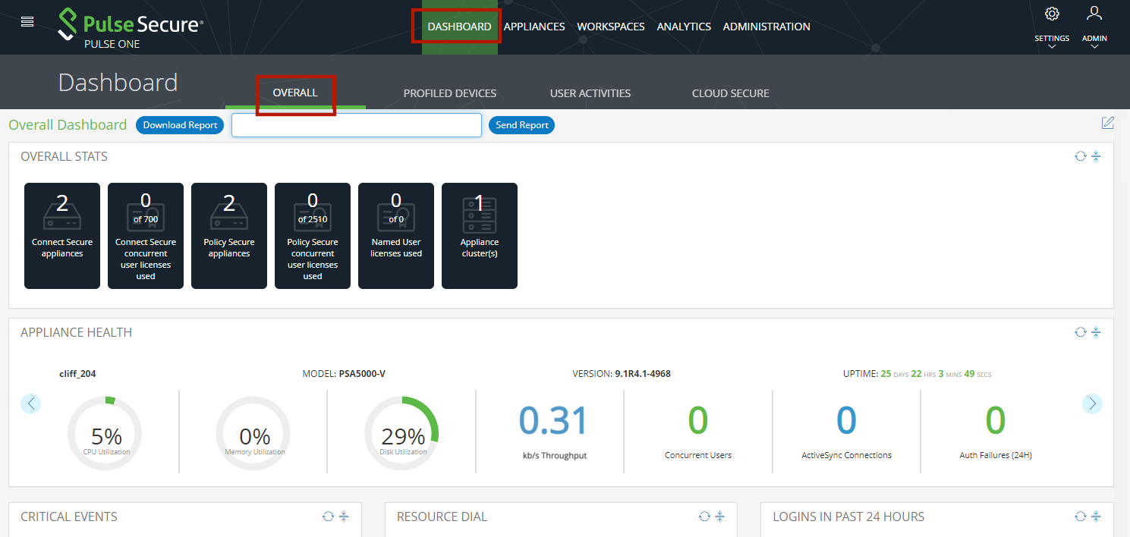Open the hamburger navigation menu
This screenshot has width=1130, height=537.
tap(27, 22)
